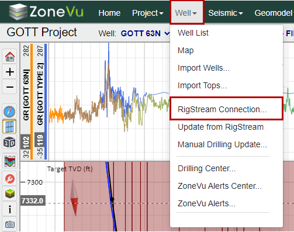Click the ZoneVu logo

[46, 12]
